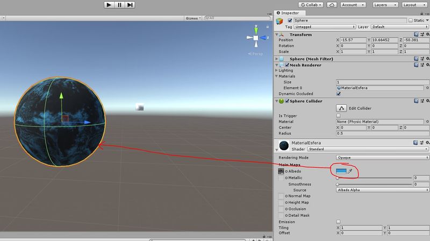
Task: Click the blue Z axis cone of gizmo
Action: [264, 38]
